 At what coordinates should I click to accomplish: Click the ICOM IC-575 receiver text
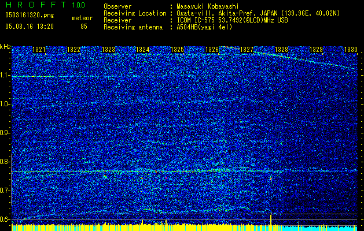coord(232,20)
